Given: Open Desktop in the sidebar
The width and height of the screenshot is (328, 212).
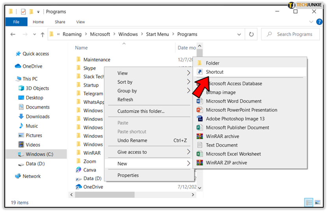Looking at the screenshot, I should coord(31,98).
